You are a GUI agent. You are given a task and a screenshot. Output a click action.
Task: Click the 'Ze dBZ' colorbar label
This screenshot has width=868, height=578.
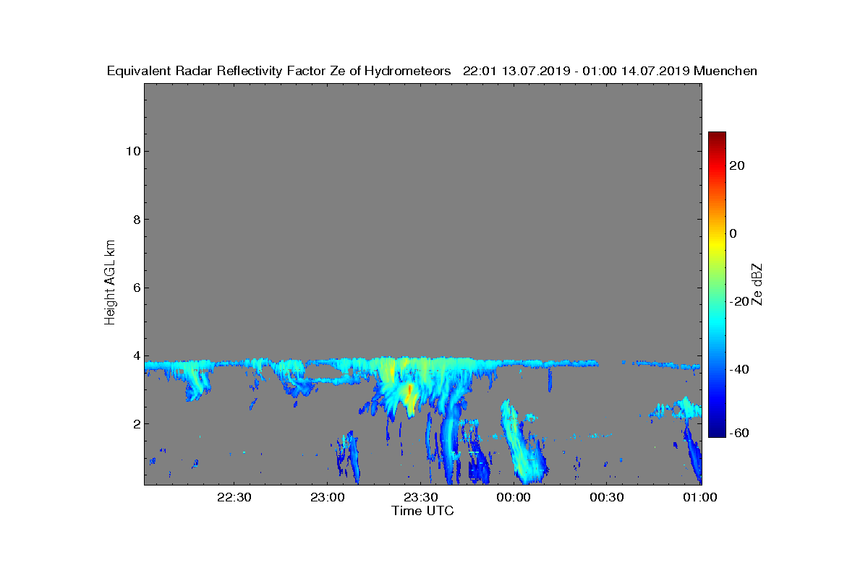(757, 284)
